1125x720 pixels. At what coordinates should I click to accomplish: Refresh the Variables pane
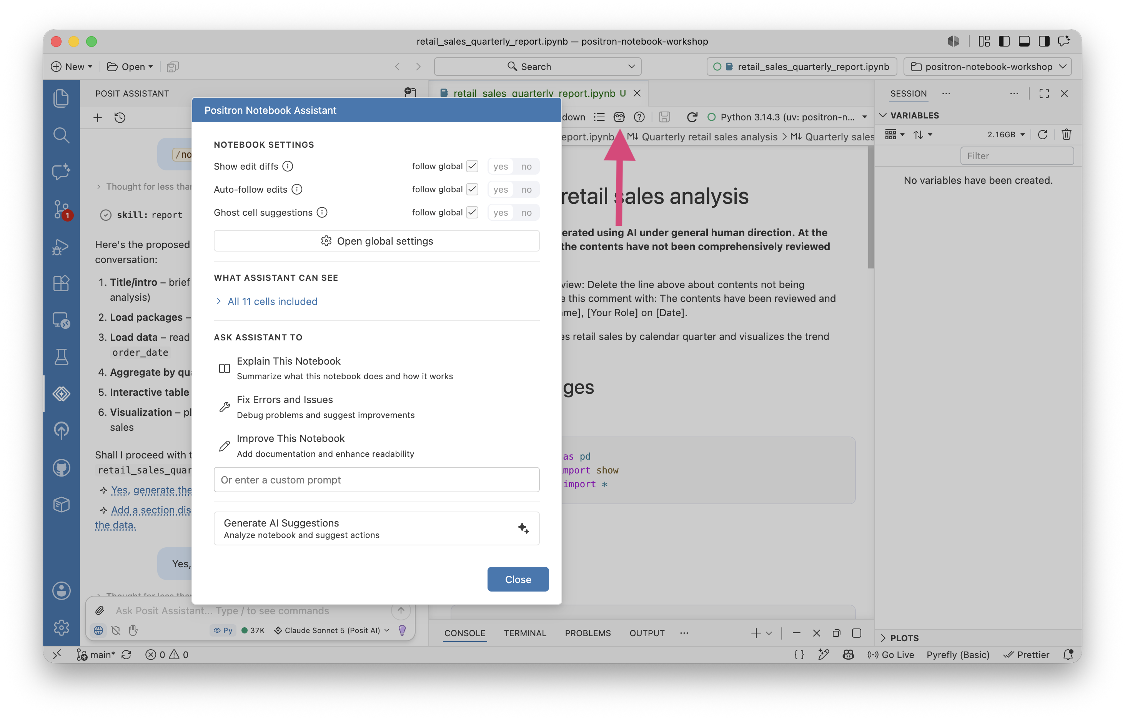[1042, 135]
